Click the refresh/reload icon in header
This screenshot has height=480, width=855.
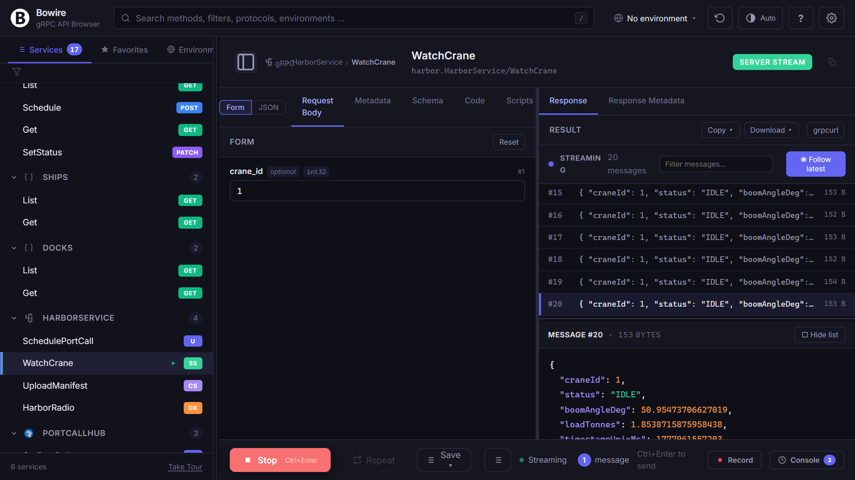(x=720, y=18)
